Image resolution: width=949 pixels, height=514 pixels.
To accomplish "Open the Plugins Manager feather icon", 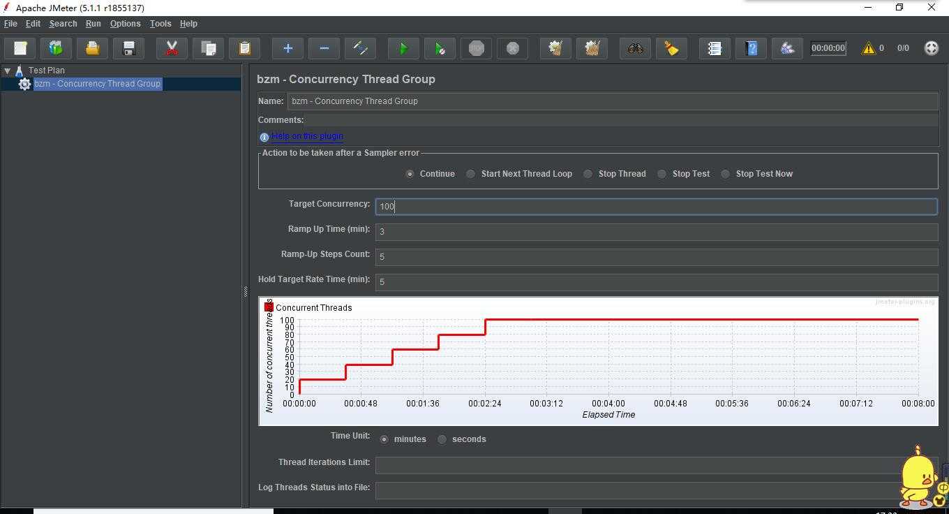I will pos(787,48).
